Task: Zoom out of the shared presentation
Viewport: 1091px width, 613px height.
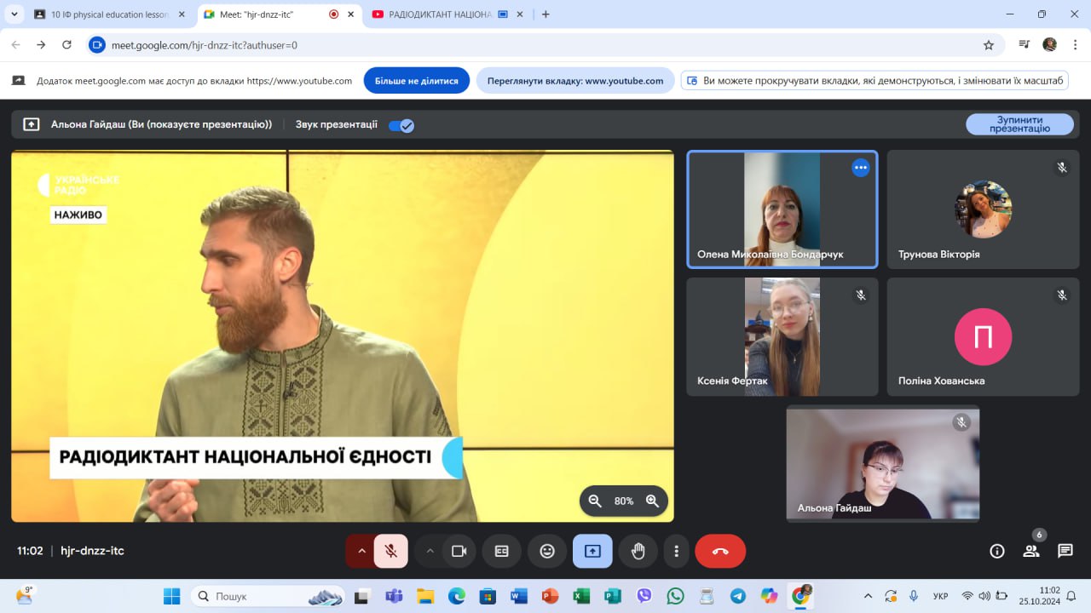Action: 595,501
